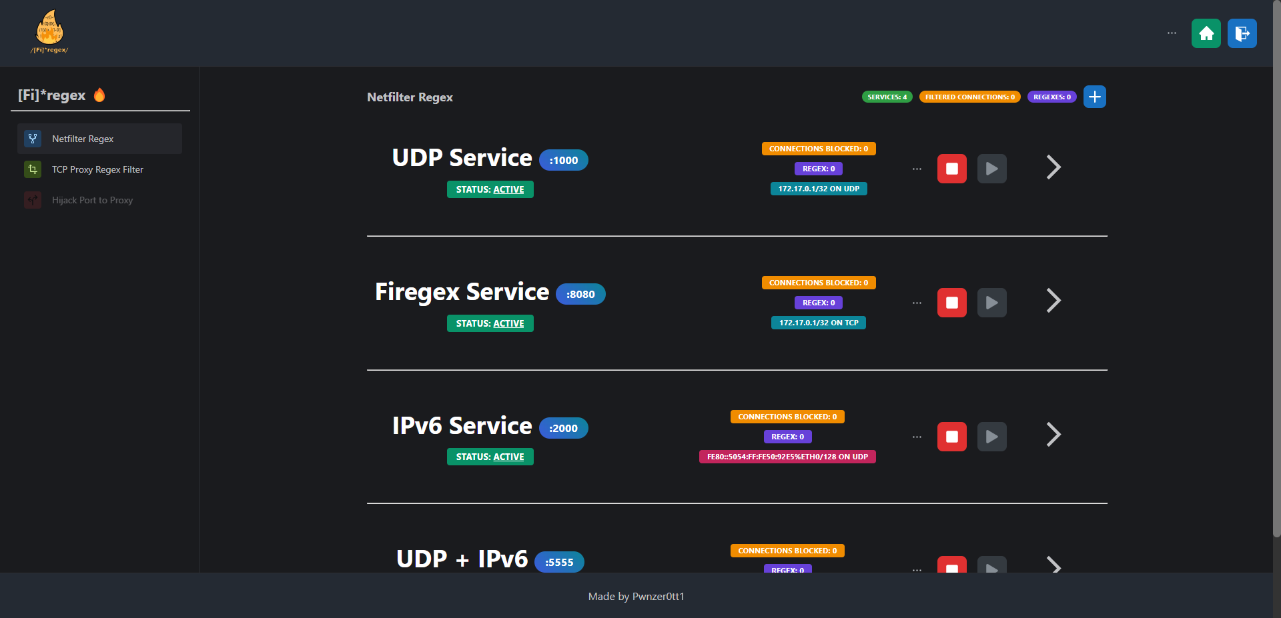Stop the UDP Service with the red button
Screen dimensions: 1281x618
tap(952, 168)
